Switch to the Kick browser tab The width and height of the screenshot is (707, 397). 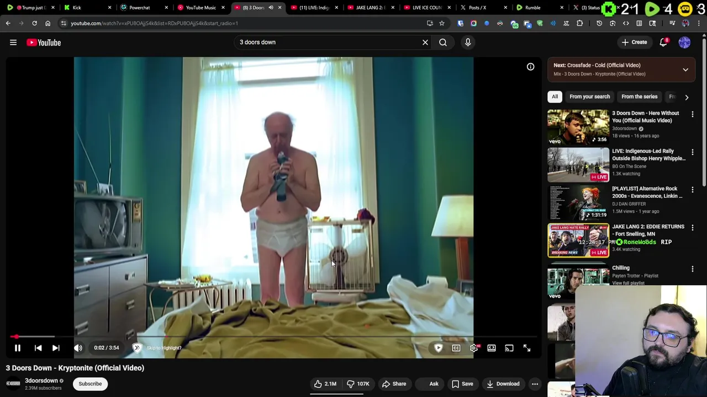(87, 8)
